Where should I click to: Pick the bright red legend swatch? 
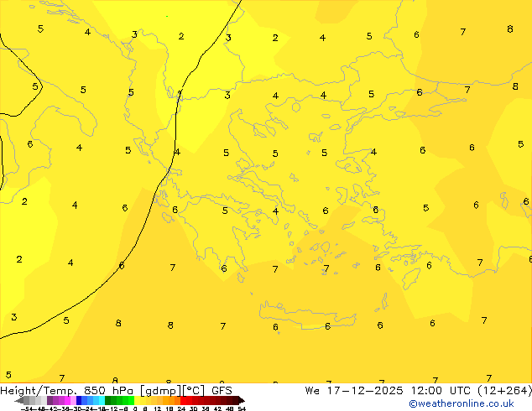183,400
